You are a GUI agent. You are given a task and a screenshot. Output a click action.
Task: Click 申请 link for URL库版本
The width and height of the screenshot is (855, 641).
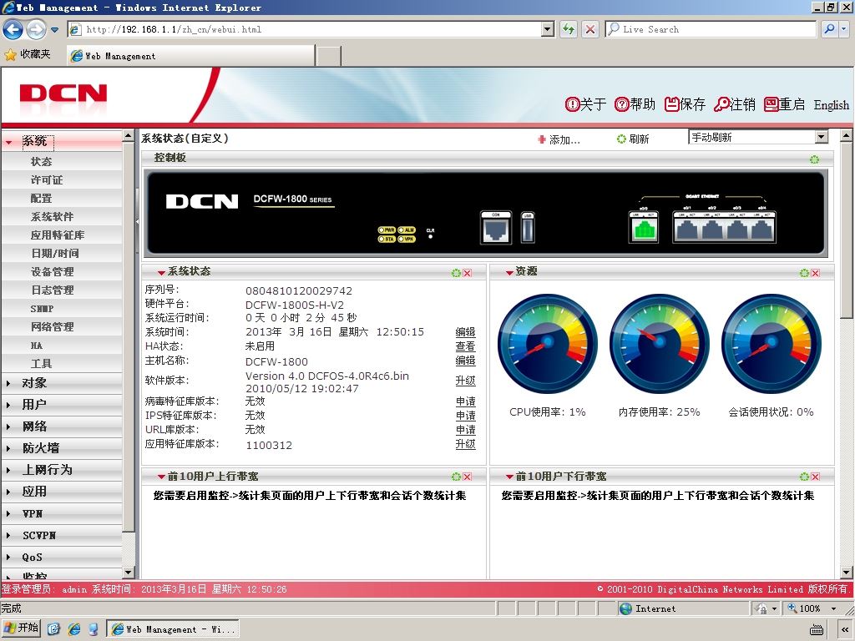click(x=465, y=430)
